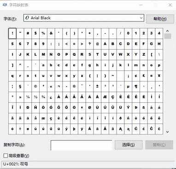This screenshot has width=176, height=169.
Task: Select the ½ one-half fraction cell
Action: [x=35, y=97]
